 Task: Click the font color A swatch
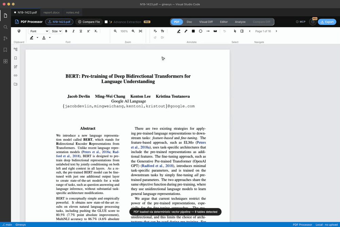(x=44, y=37)
